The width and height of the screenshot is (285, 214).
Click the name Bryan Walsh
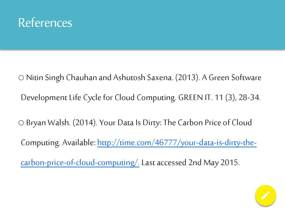click(48, 123)
